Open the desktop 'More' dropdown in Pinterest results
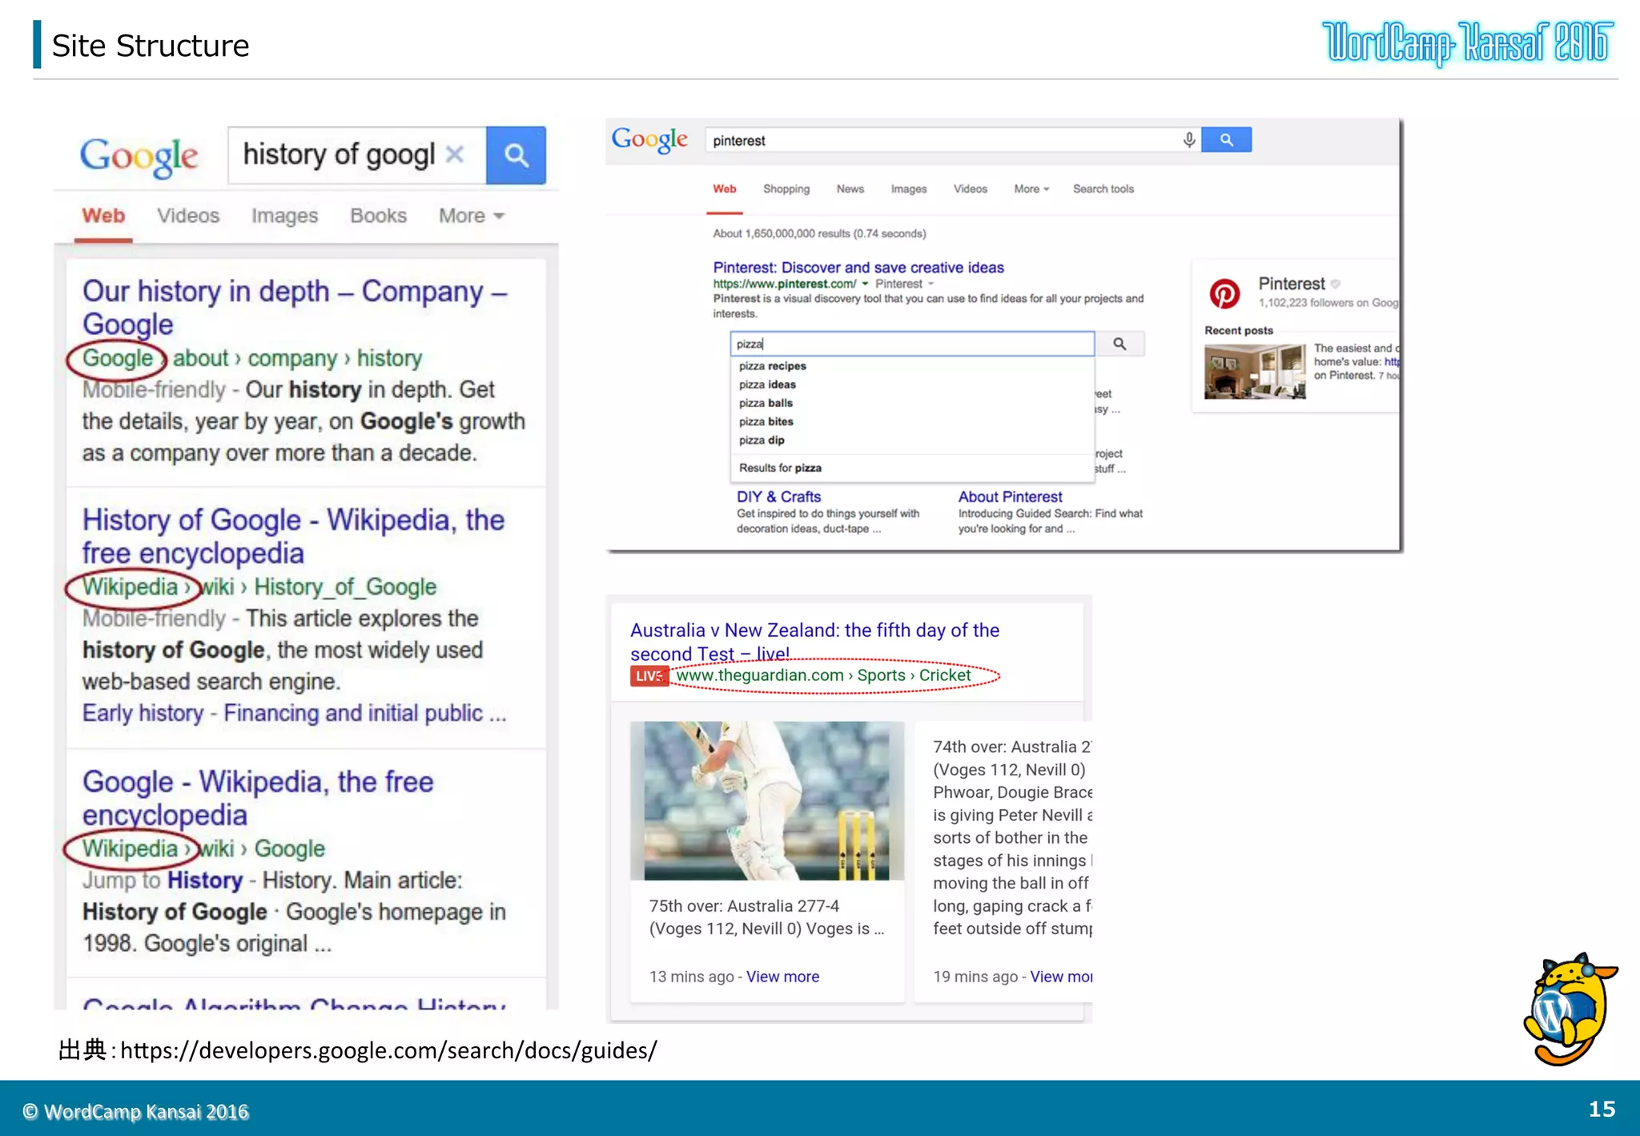The image size is (1640, 1136). pos(1031,189)
